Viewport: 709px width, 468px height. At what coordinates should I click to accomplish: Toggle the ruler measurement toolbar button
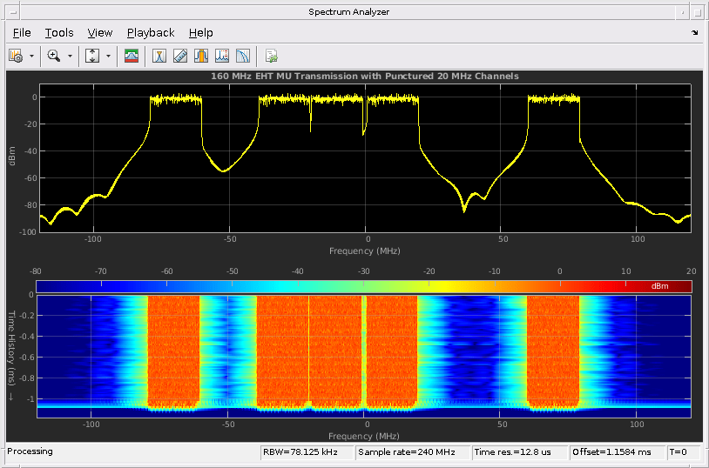(179, 56)
